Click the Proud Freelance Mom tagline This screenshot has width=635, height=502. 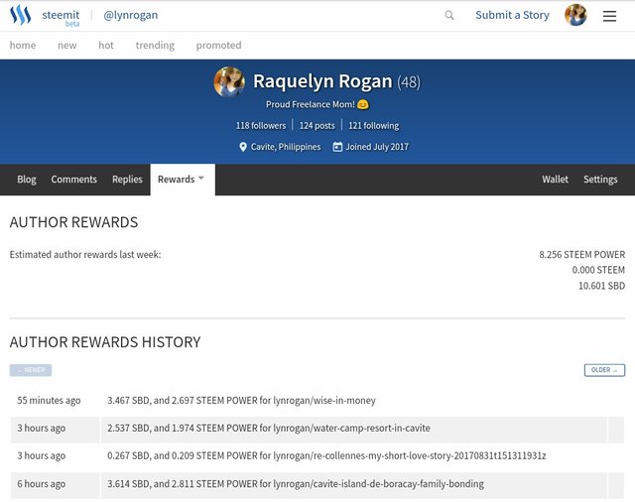tap(317, 104)
